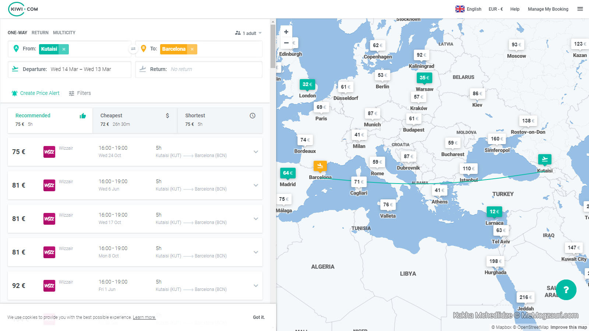
Task: Click the To field input area
Action: (199, 49)
